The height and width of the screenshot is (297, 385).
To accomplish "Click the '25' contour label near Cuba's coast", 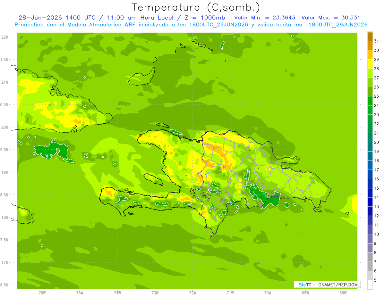I will click(x=54, y=141).
